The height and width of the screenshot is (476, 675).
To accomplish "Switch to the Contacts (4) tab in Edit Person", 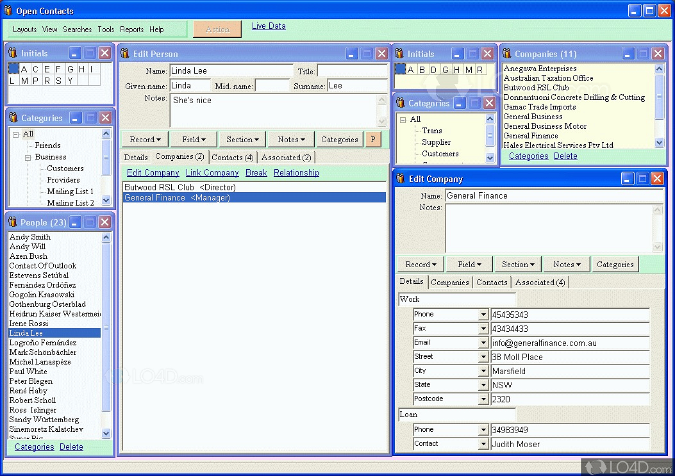I will pyautogui.click(x=233, y=157).
